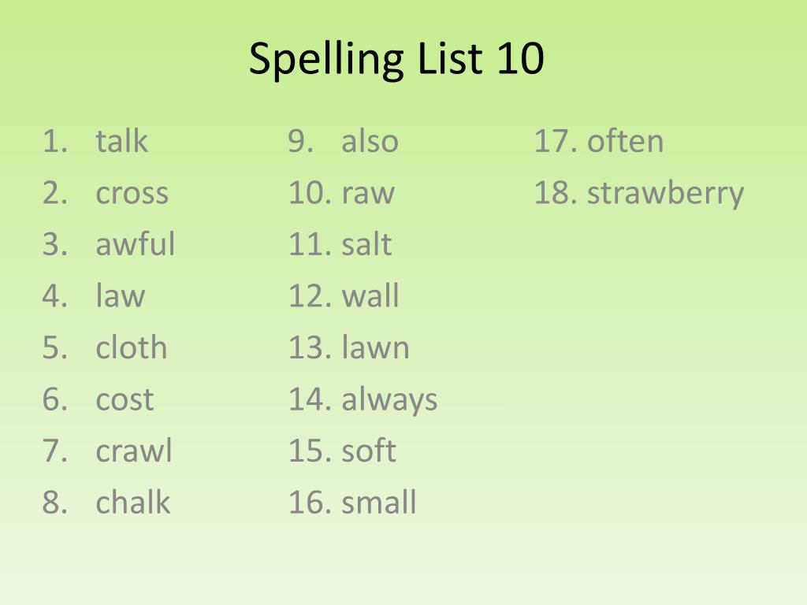Select the word 'talk' in item 1
The width and height of the screenshot is (807, 605).
[122, 140]
